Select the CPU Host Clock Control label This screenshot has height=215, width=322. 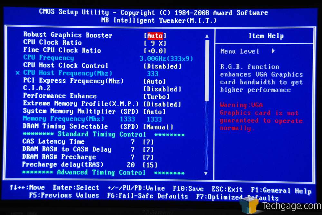click(x=65, y=65)
